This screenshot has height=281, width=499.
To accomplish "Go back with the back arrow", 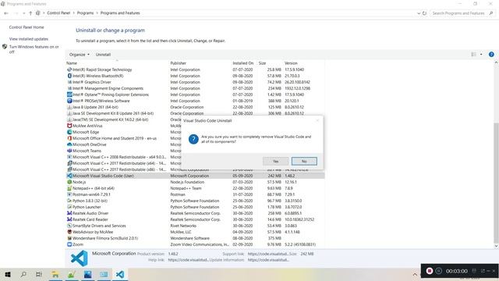I will coord(6,13).
